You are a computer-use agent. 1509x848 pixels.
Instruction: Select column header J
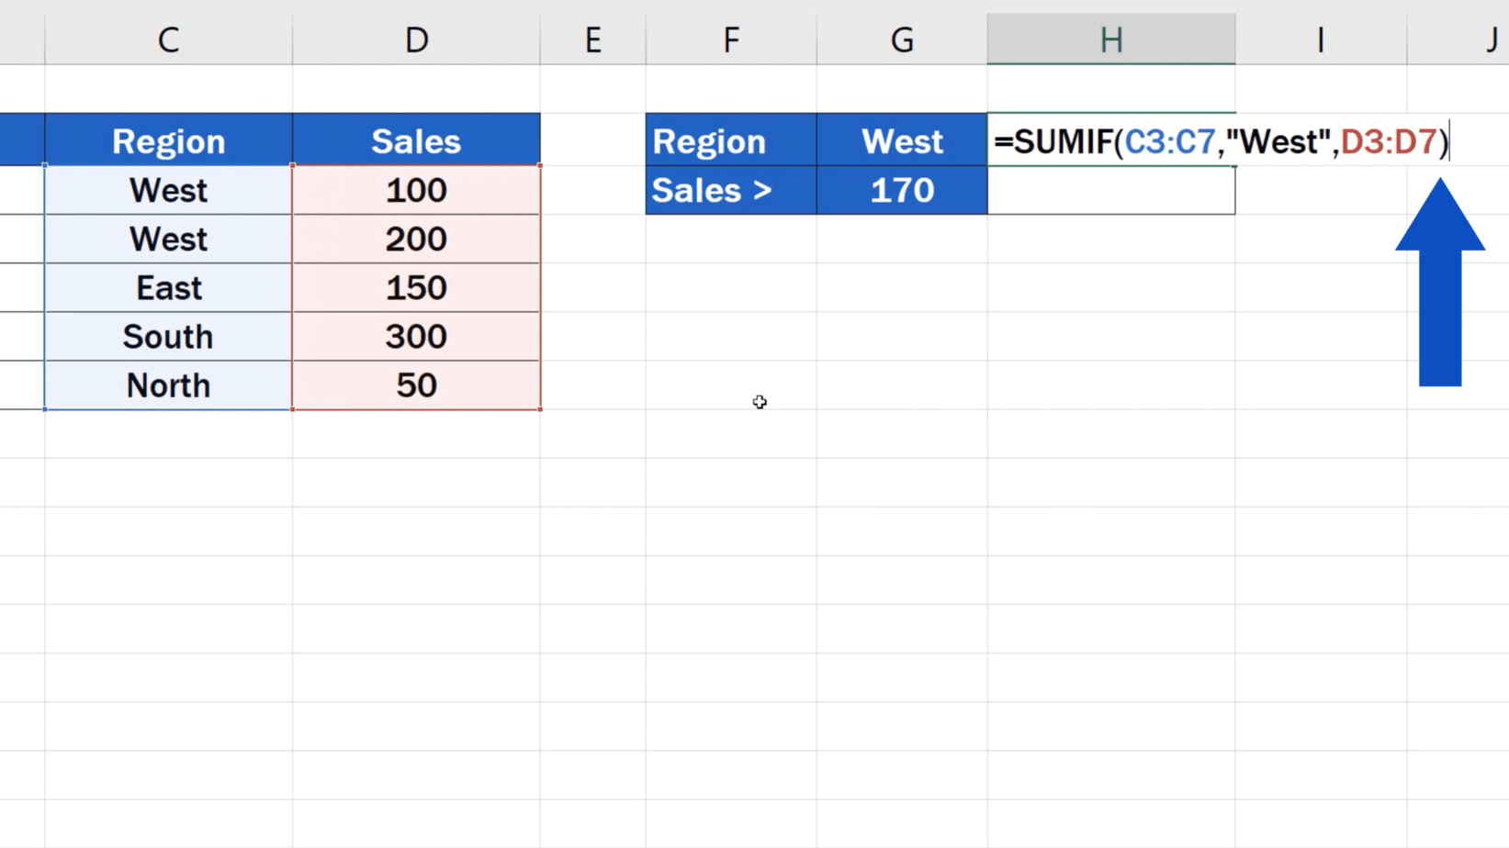pyautogui.click(x=1488, y=39)
